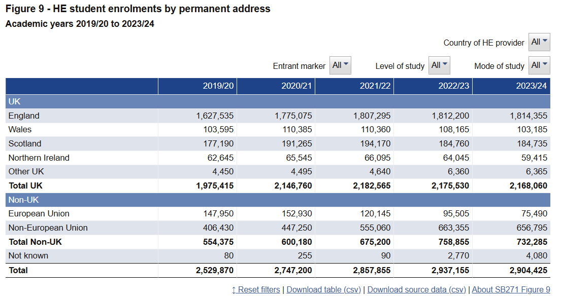
Task: Open the Country of HE provider dropdown
Action: pyautogui.click(x=539, y=42)
